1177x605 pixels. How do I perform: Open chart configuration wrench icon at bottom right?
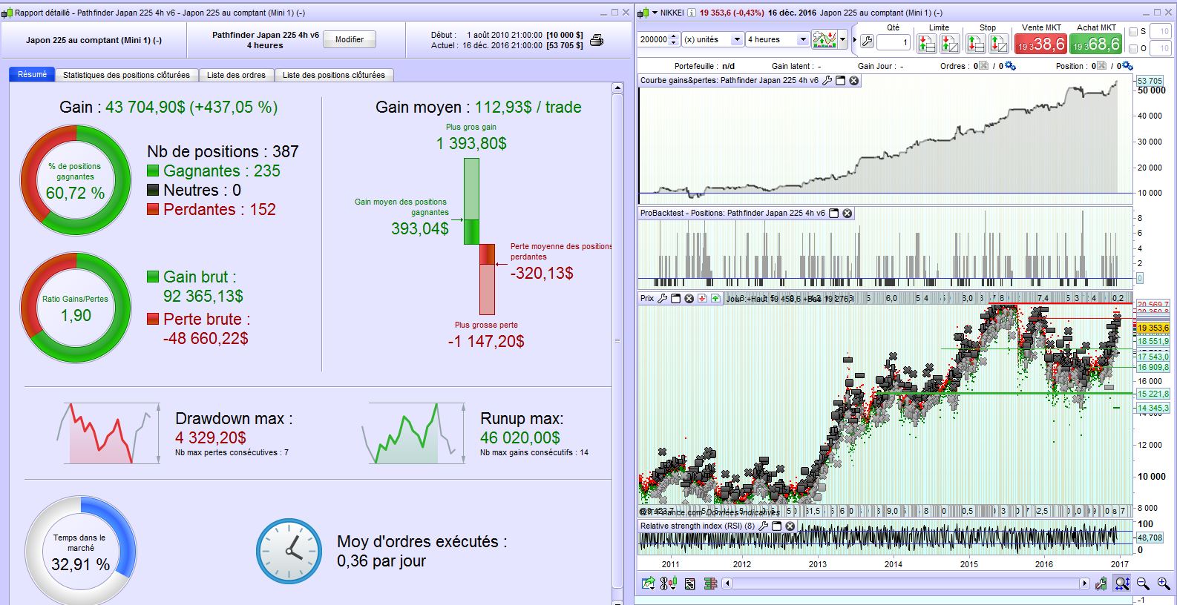tap(1102, 583)
